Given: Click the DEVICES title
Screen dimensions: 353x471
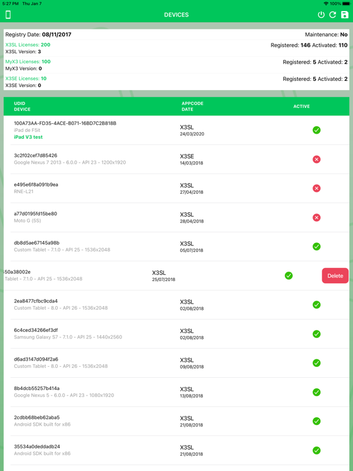Looking at the screenshot, I should 176,15.
